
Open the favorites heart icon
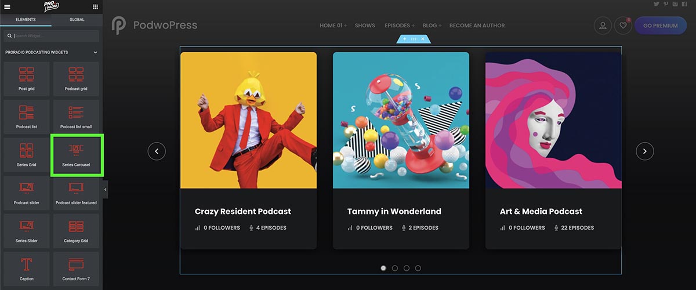(x=623, y=26)
